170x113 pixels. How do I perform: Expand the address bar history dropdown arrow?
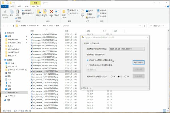(x=140, y=26)
